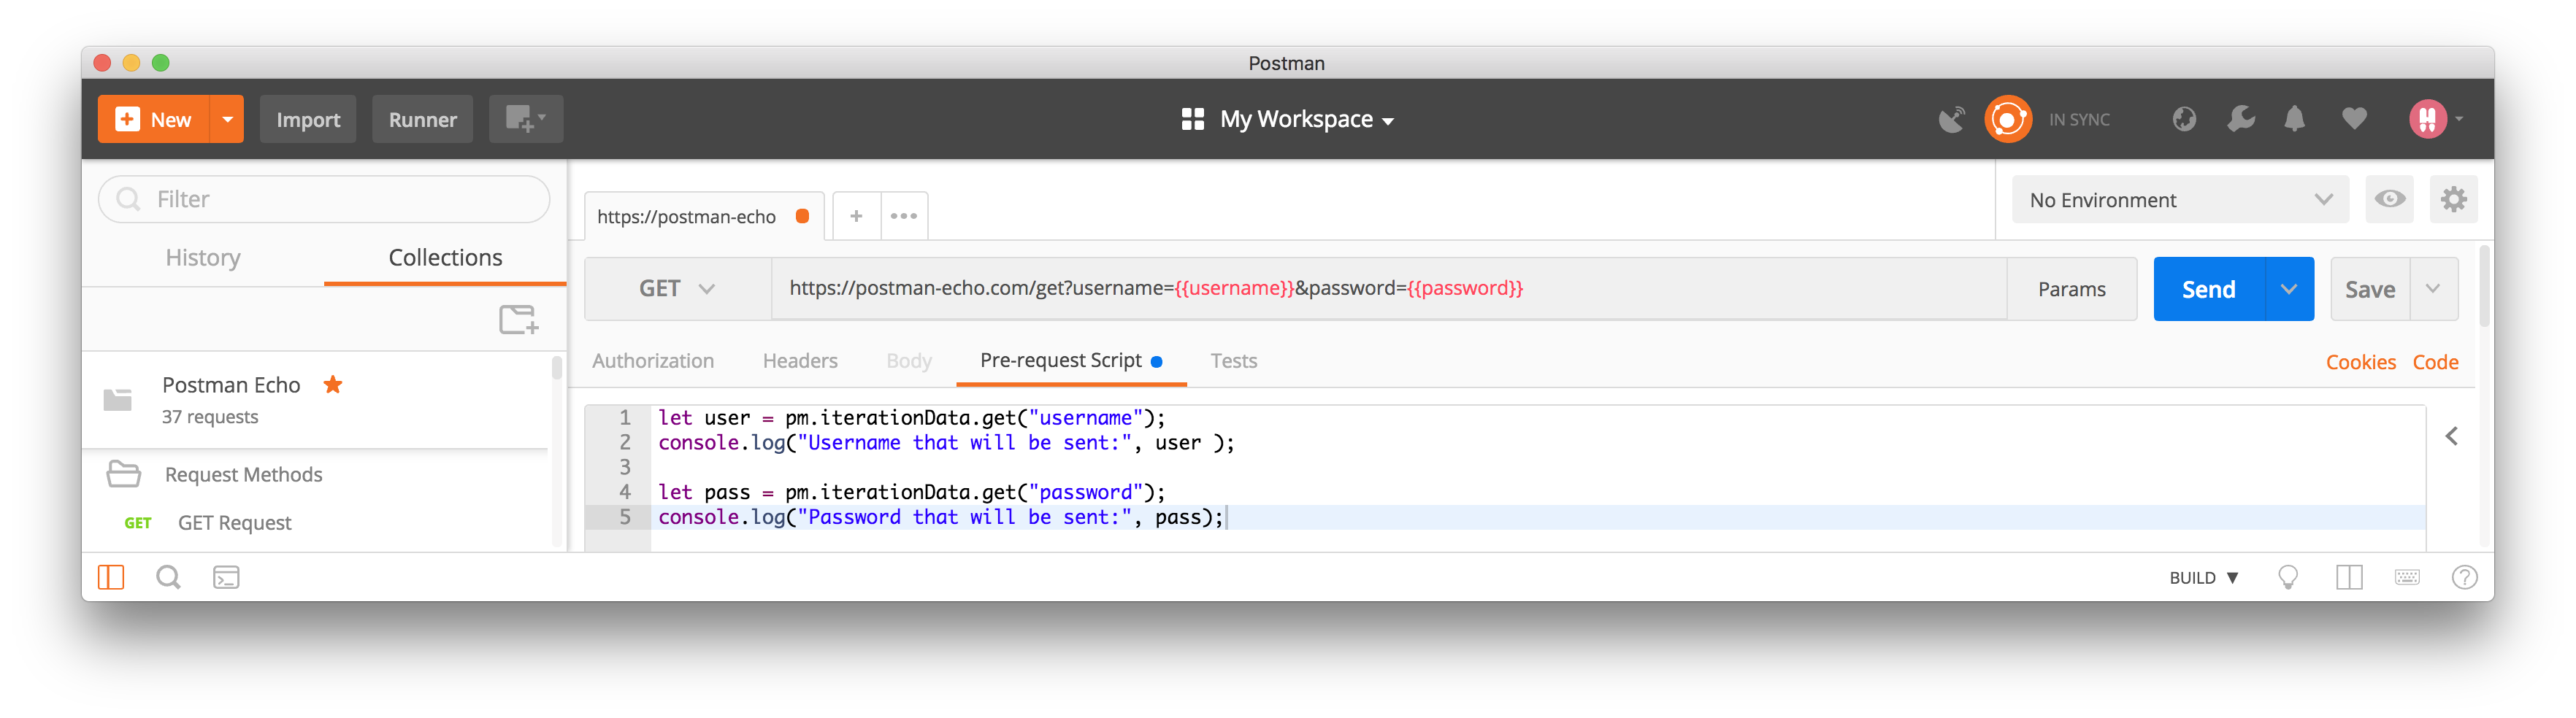This screenshot has height=718, width=2576.
Task: Open the browse globe icon
Action: click(x=2184, y=119)
